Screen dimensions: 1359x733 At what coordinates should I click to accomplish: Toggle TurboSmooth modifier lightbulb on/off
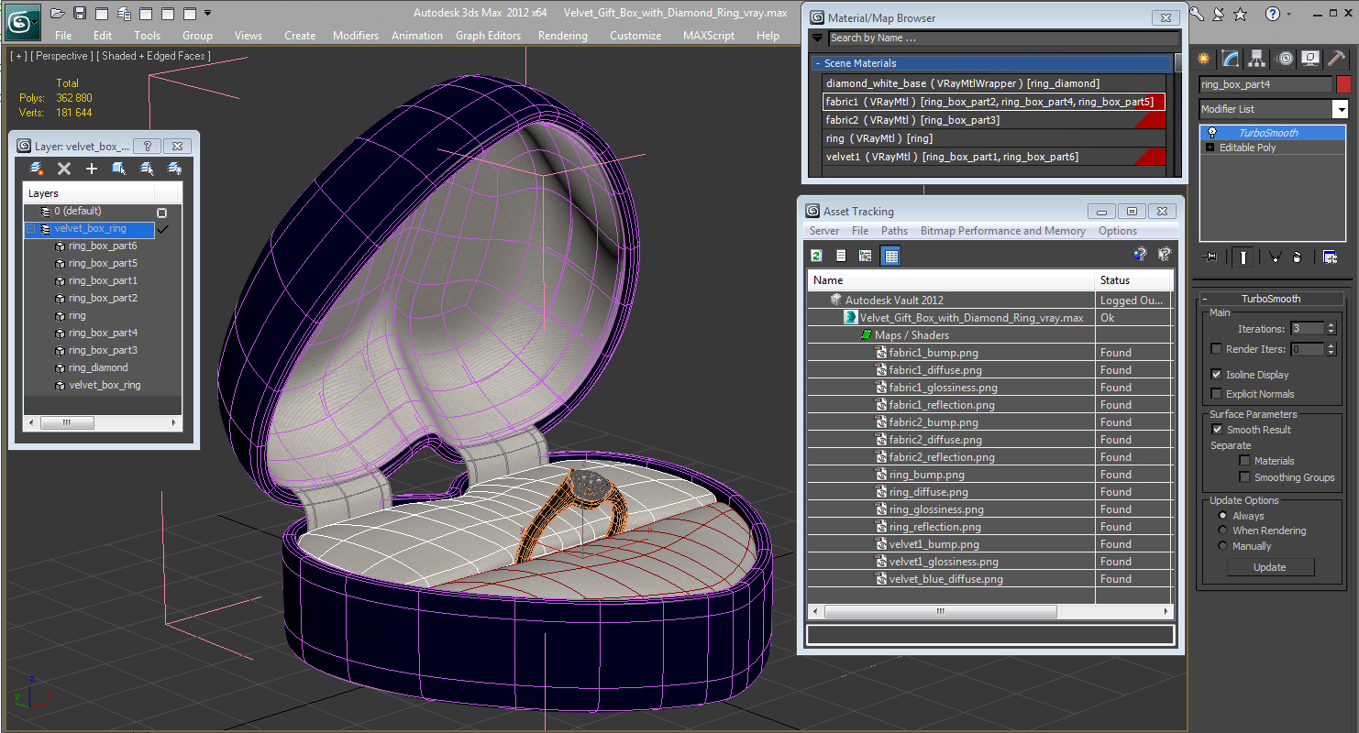[1211, 133]
